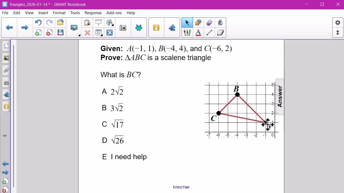Open the File menu

tap(5, 13)
